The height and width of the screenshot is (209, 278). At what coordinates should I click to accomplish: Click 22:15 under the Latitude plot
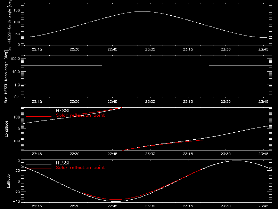click(x=37, y=206)
